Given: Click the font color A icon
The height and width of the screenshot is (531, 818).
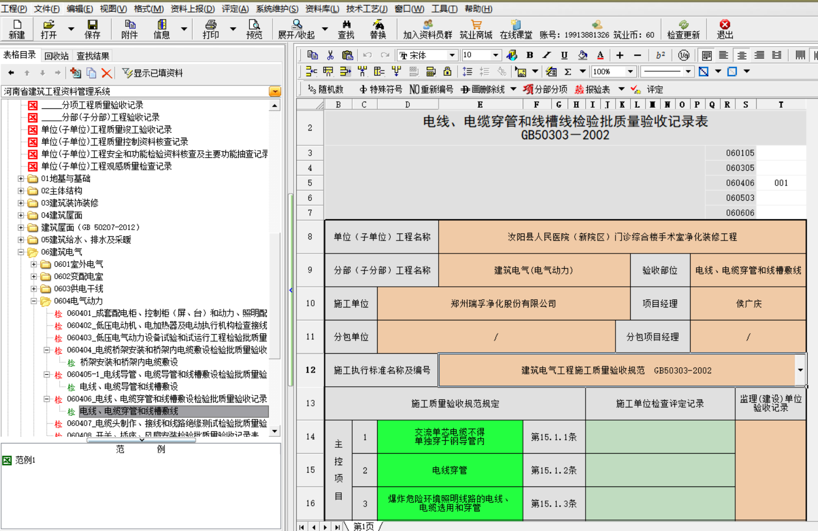Looking at the screenshot, I should tap(600, 55).
